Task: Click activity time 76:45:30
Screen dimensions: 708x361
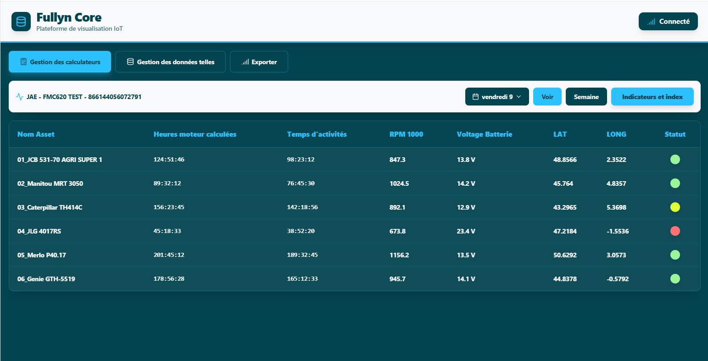Action: coord(301,183)
